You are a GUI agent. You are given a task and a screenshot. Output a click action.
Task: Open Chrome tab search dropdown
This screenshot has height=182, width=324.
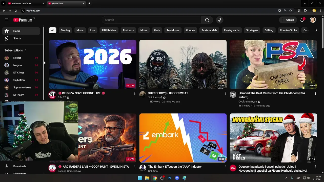(3, 4)
